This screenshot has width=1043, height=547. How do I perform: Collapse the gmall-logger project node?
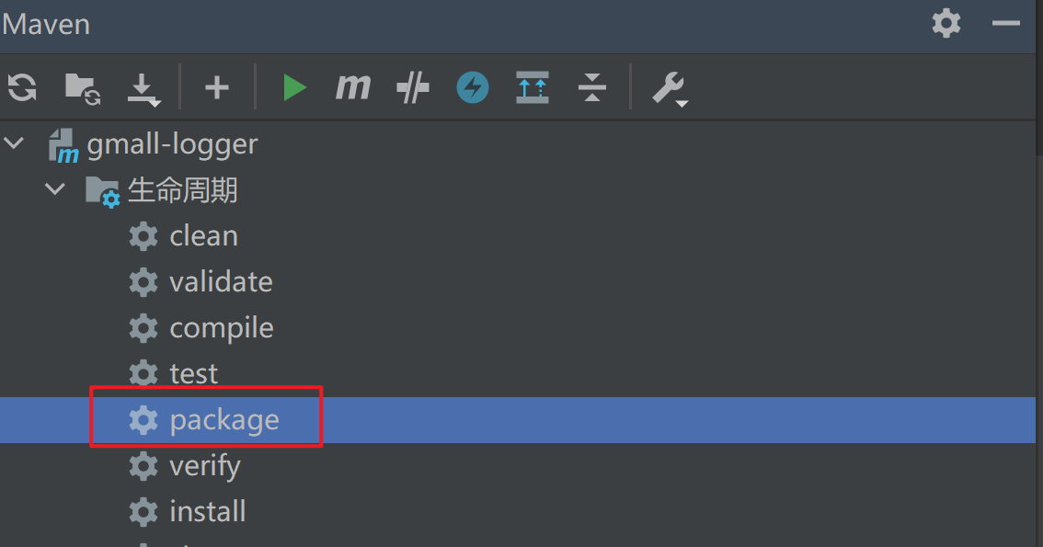pos(13,143)
